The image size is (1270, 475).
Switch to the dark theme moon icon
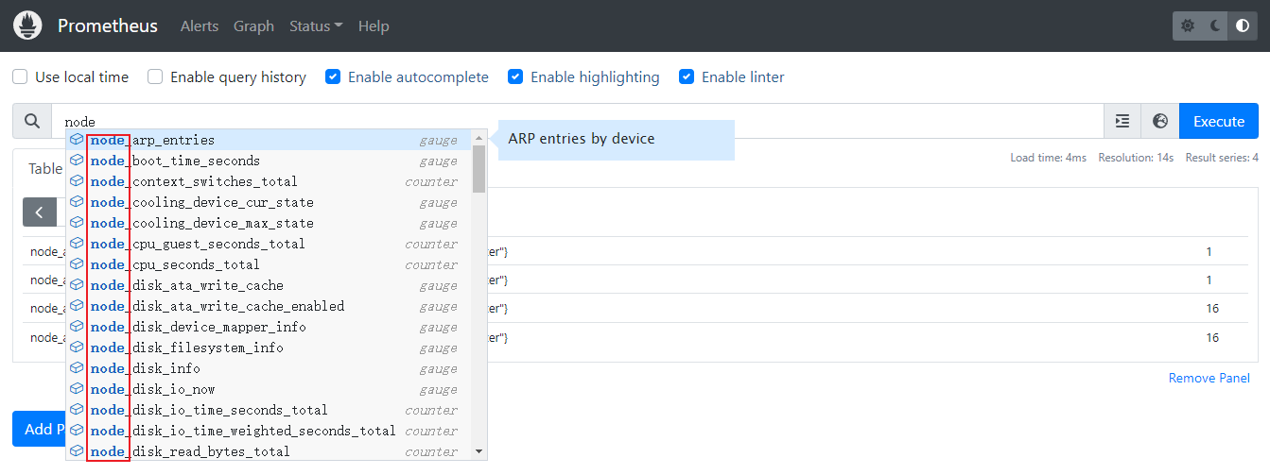tap(1215, 26)
